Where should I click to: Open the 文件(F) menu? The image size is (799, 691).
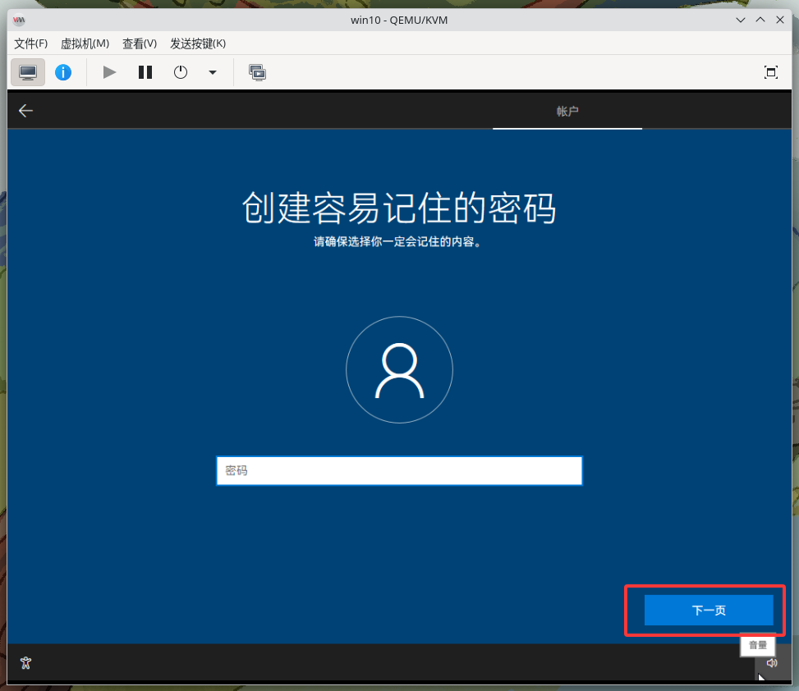click(x=30, y=43)
